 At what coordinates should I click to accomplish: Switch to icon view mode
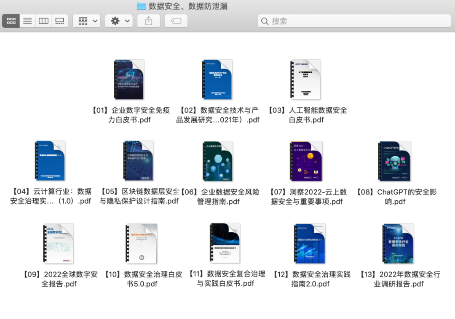tap(11, 21)
